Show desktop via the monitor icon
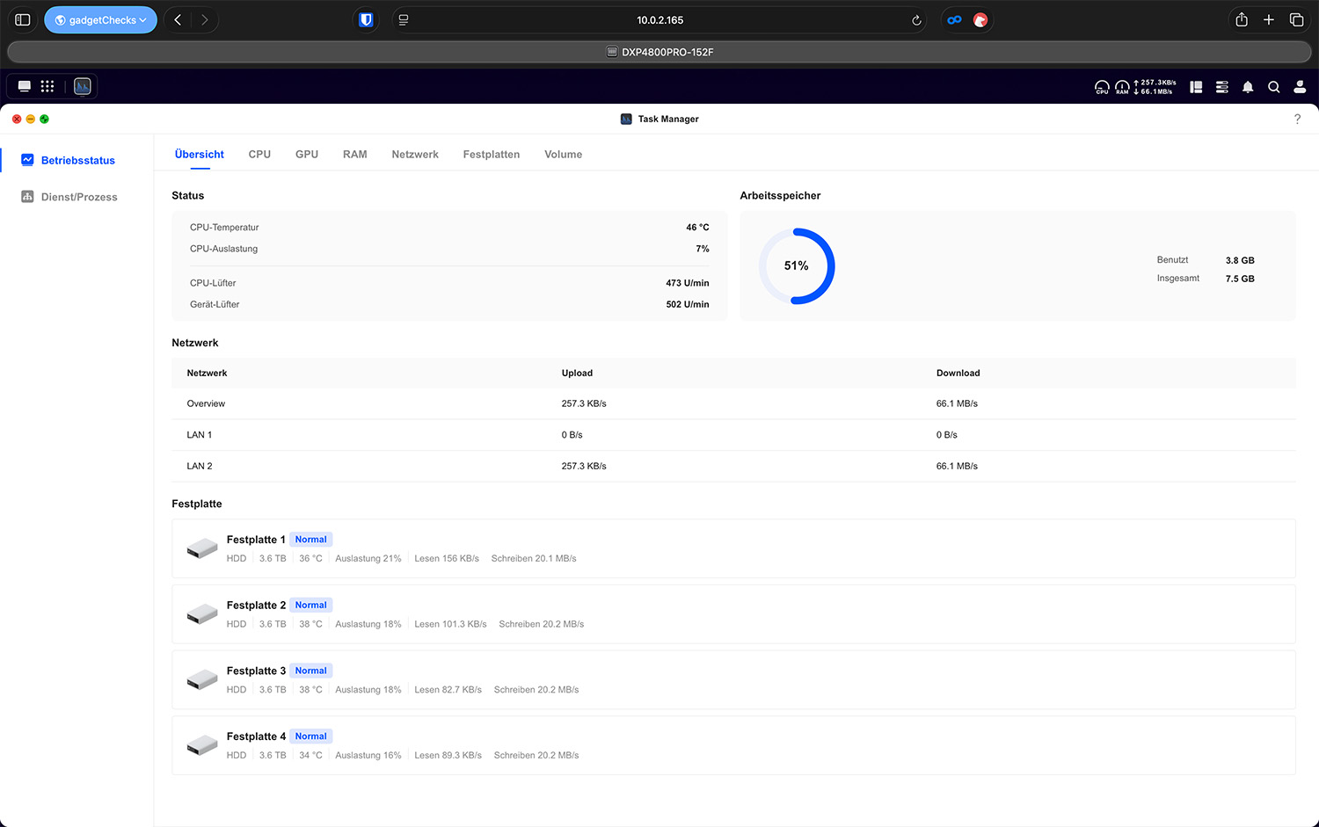The height and width of the screenshot is (827, 1319). [x=25, y=86]
